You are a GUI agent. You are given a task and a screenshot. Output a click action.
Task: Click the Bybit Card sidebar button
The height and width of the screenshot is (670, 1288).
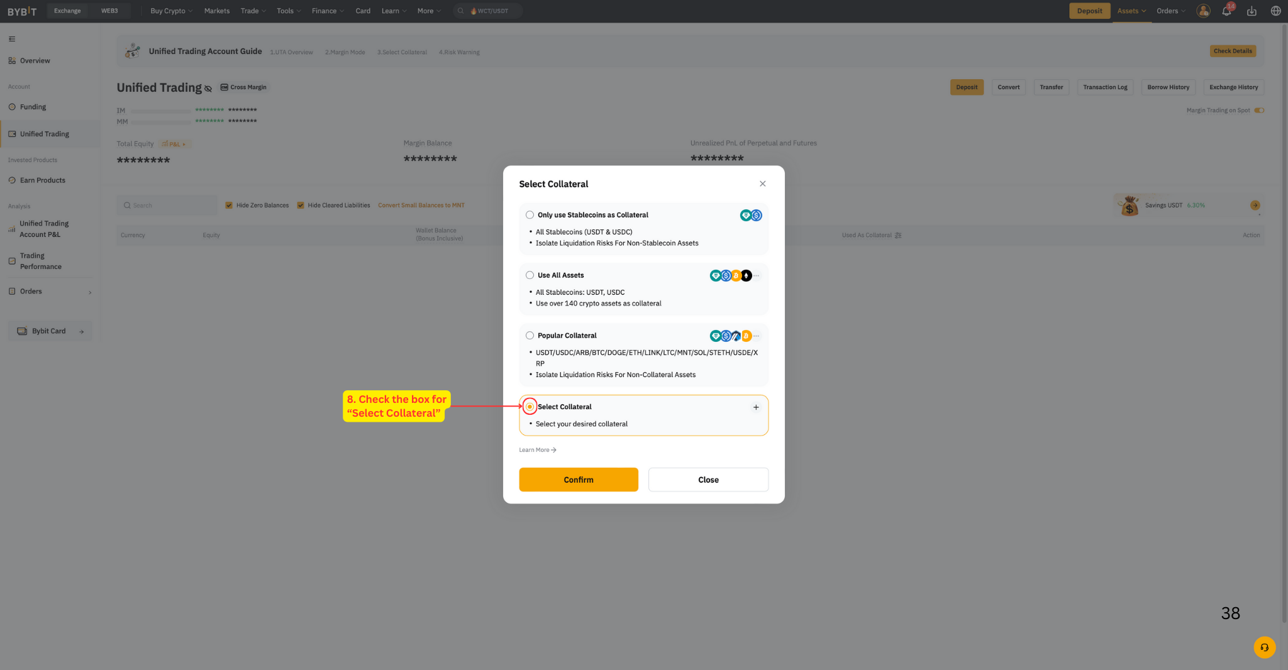(x=50, y=331)
